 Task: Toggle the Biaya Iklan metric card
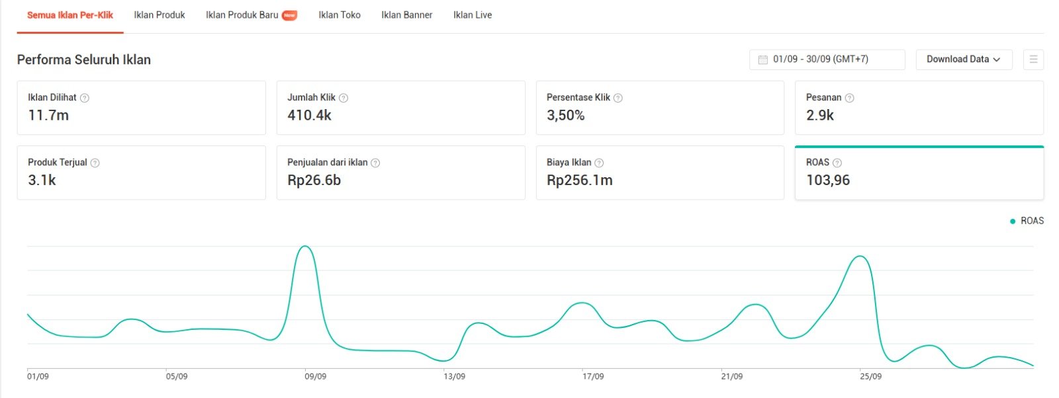659,173
